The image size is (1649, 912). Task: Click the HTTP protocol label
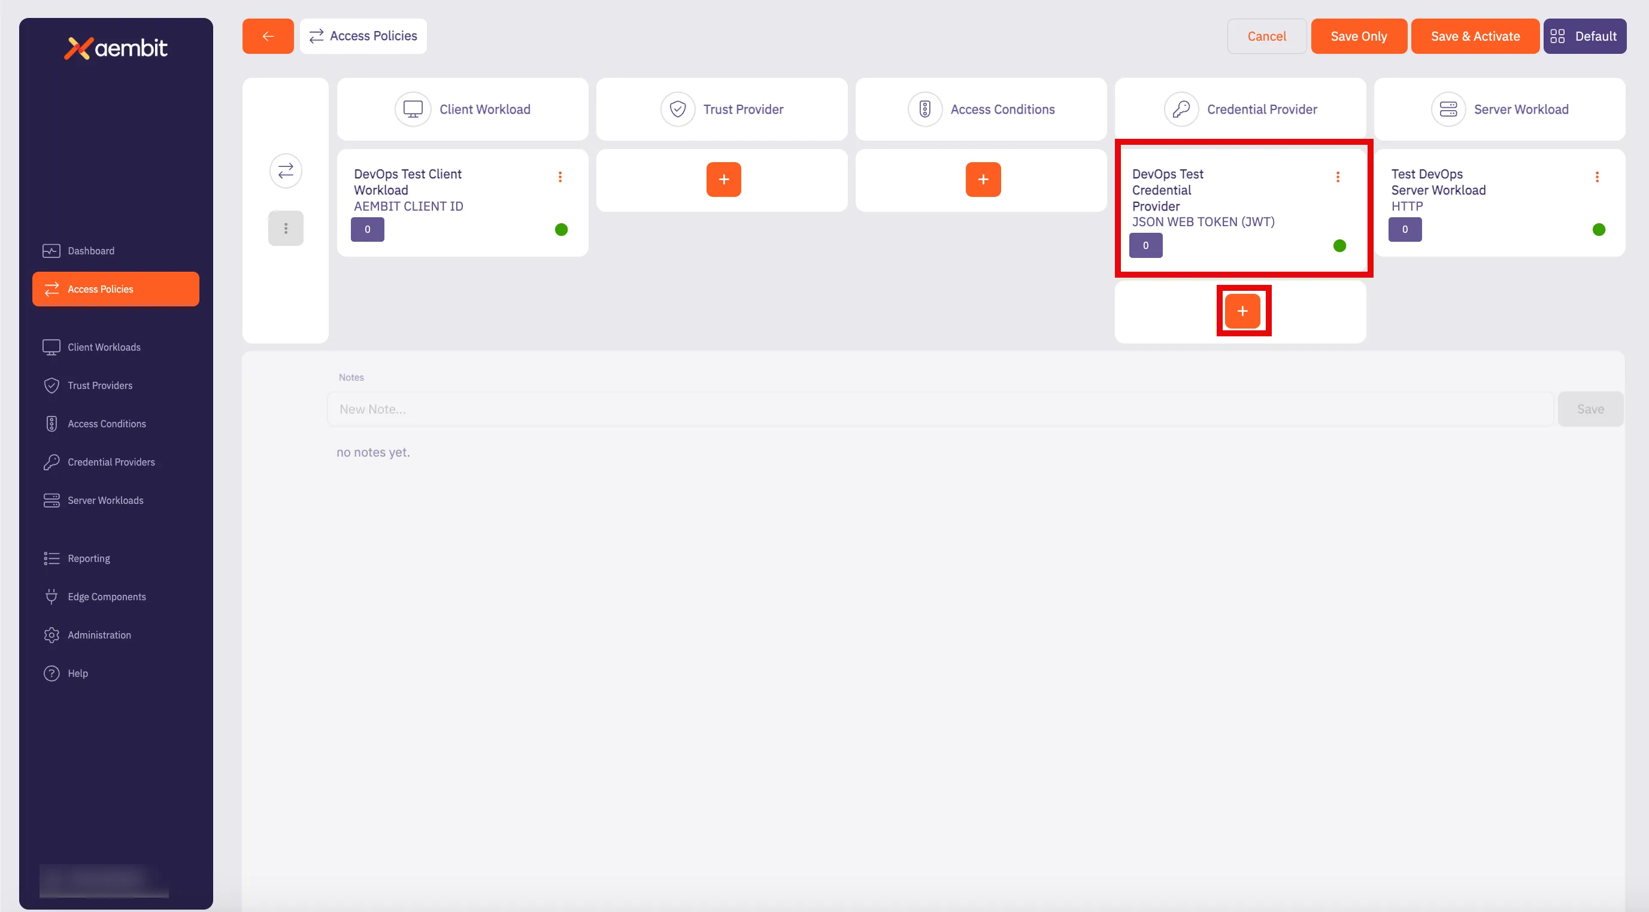[x=1406, y=206]
